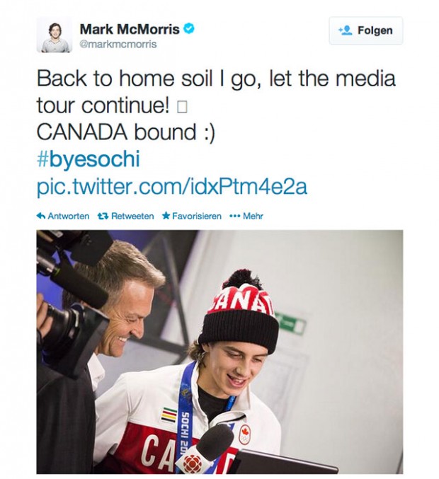
Task: Select the Antworten text label
Action: 68,216
